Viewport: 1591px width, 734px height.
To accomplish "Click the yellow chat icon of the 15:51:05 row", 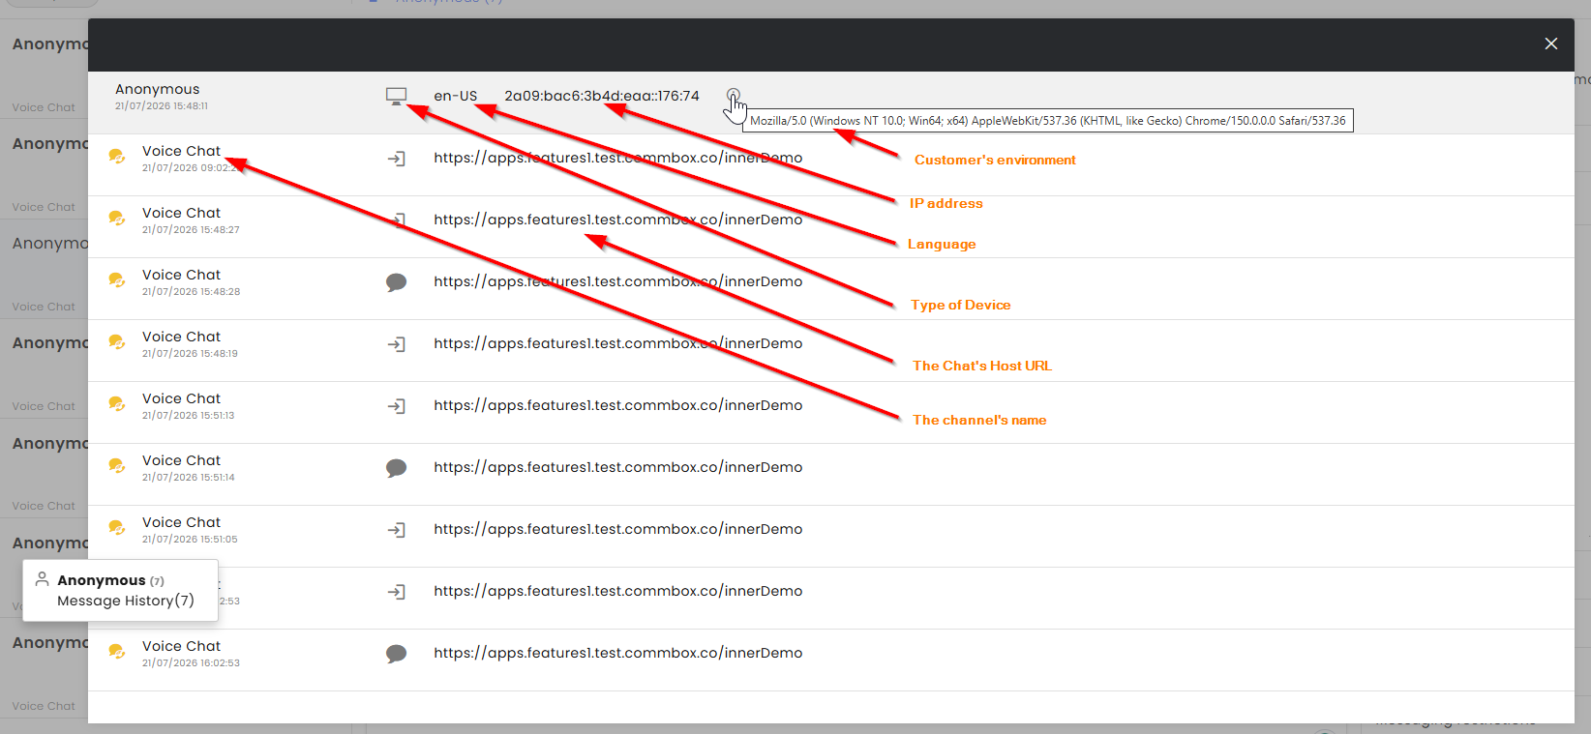I will coord(117,528).
